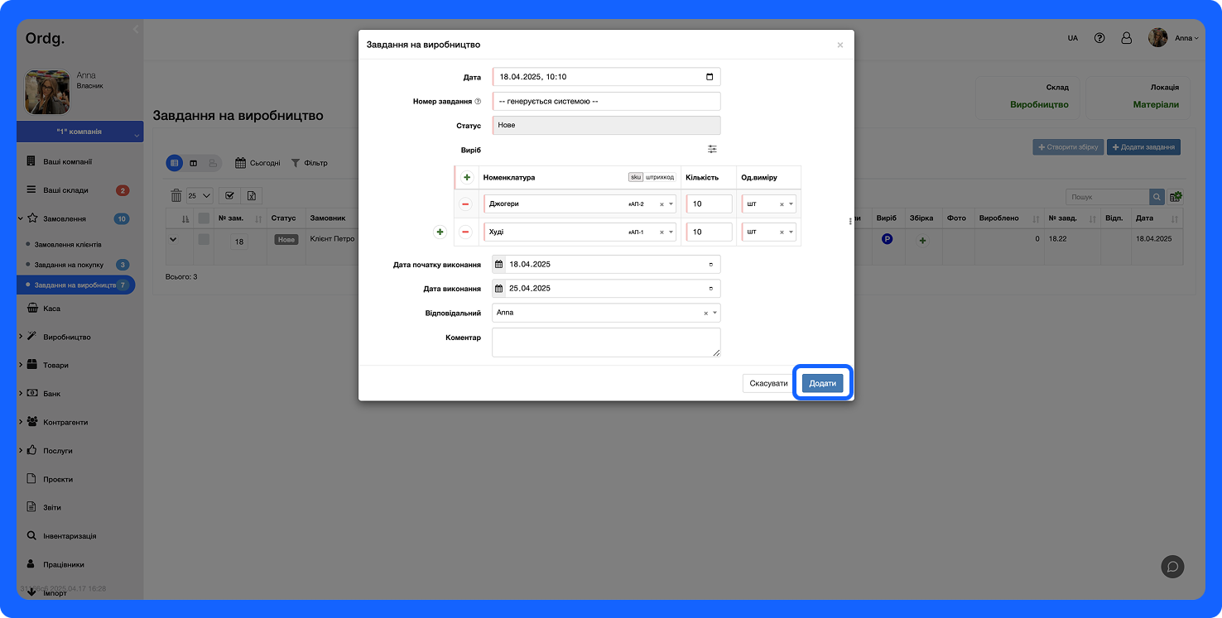
Task: Open the chat bubble support widget
Action: click(x=1172, y=566)
